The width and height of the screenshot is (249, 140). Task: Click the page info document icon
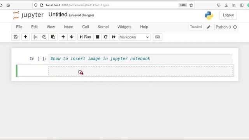[x=42, y=5]
